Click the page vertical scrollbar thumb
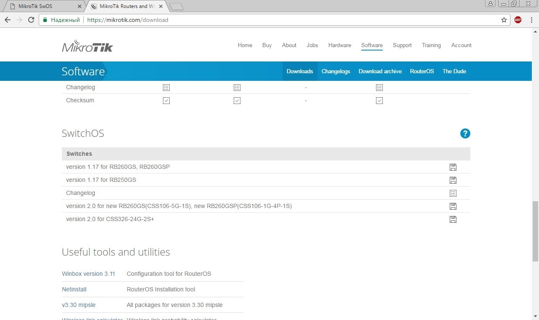The height and width of the screenshot is (320, 539). click(x=535, y=232)
